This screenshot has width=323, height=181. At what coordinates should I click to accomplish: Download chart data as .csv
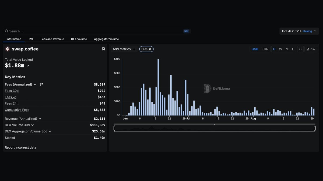[311, 49]
